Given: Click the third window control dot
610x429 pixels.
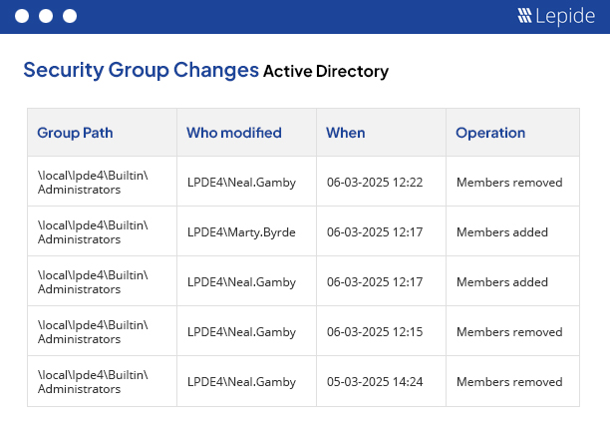Looking at the screenshot, I should coord(70,16).
